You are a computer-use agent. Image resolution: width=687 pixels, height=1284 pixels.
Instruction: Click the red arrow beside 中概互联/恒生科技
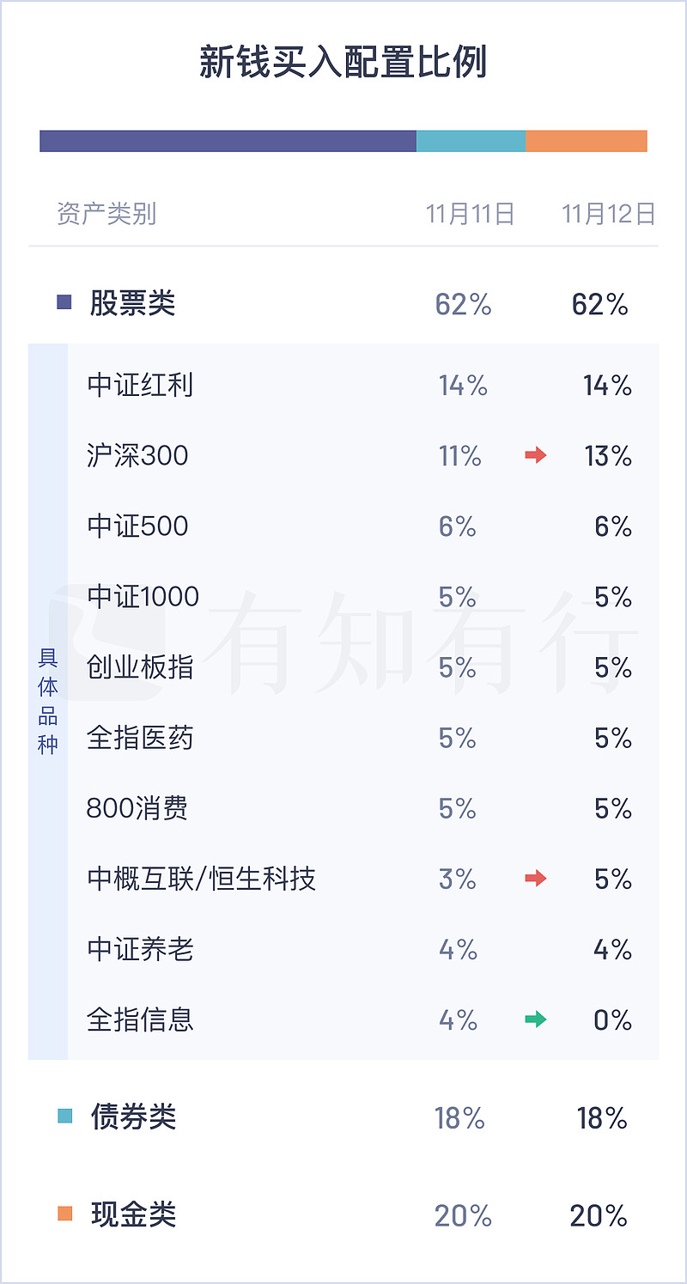pos(536,878)
